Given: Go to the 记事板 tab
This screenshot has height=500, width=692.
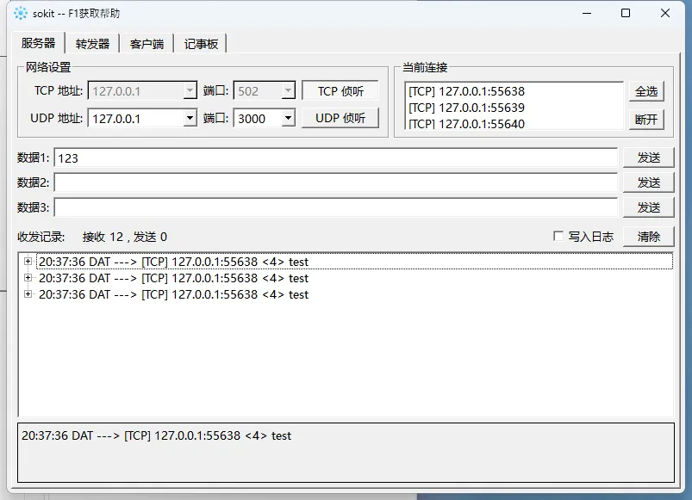Looking at the screenshot, I should click(x=201, y=44).
